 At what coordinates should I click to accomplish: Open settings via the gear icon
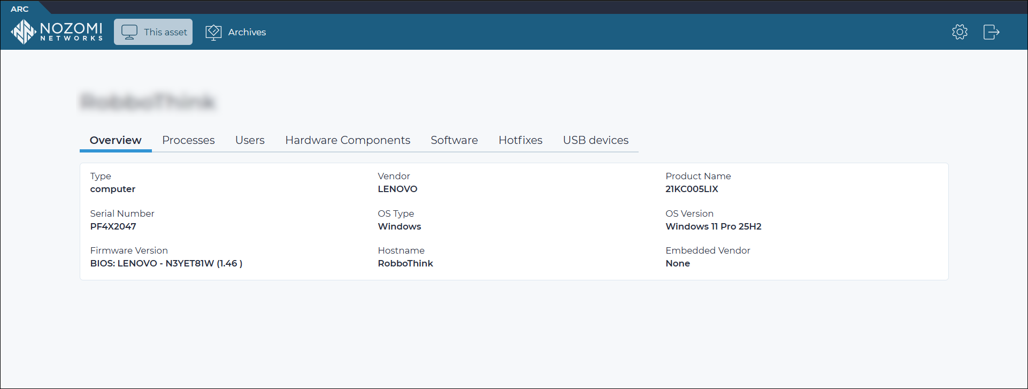(x=960, y=32)
